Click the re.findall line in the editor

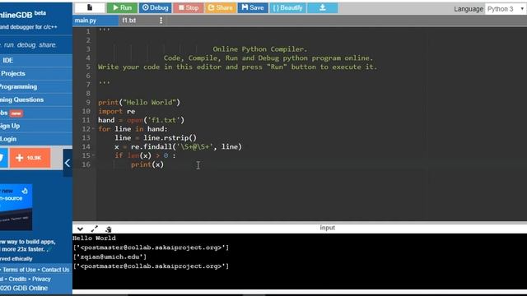[178, 146]
